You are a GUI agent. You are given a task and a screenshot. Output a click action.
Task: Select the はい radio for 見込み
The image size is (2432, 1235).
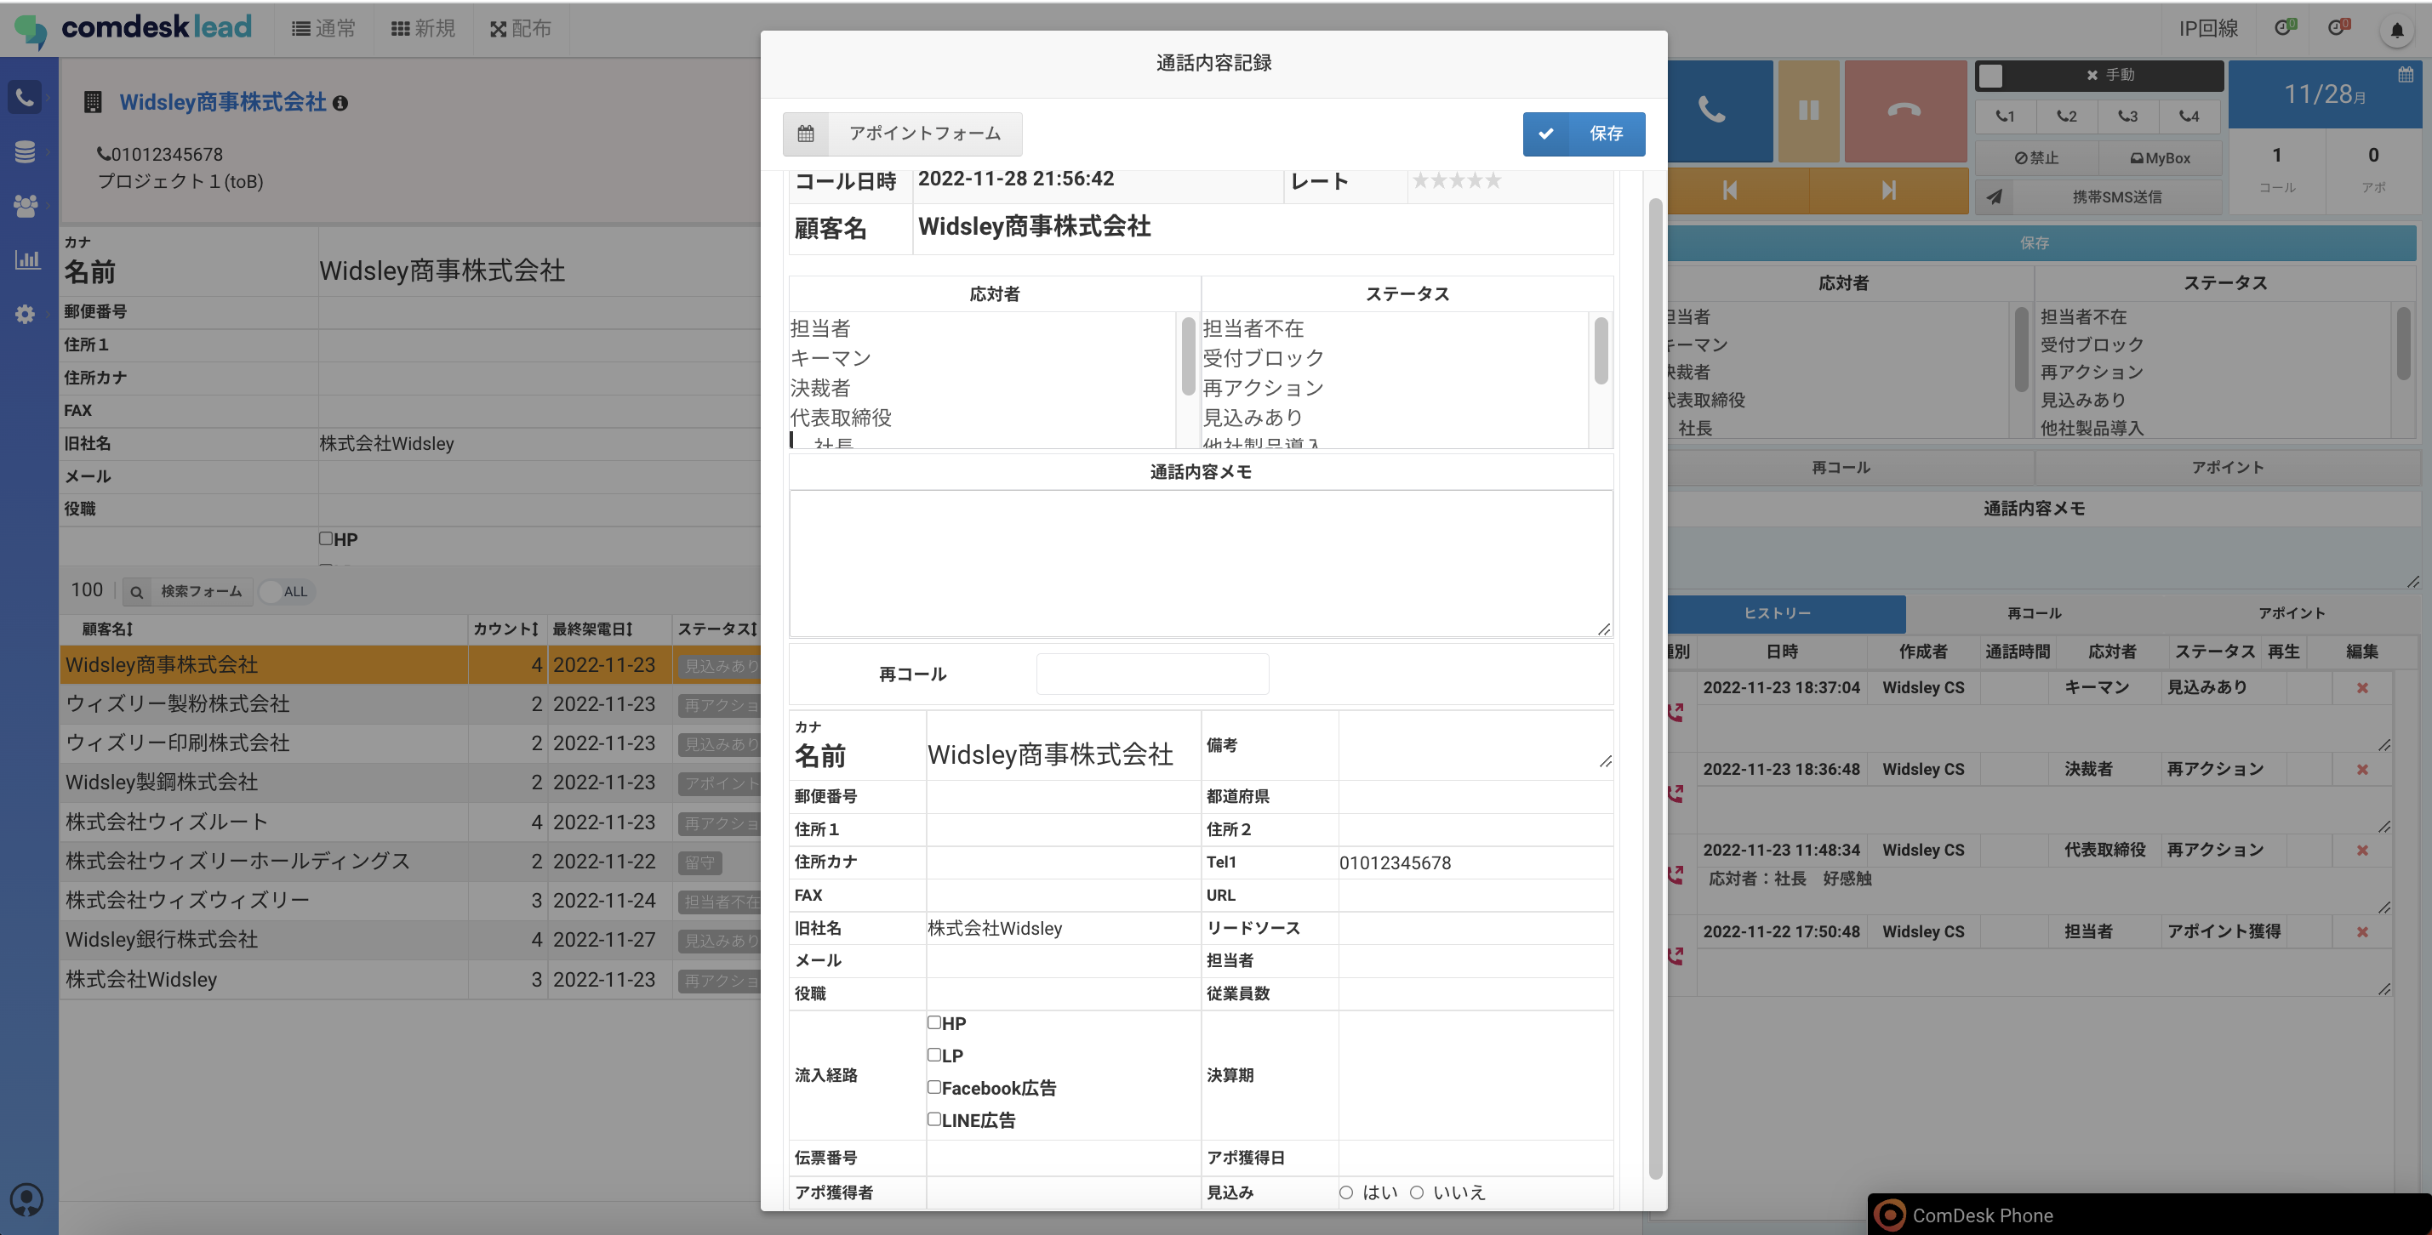tap(1345, 1192)
